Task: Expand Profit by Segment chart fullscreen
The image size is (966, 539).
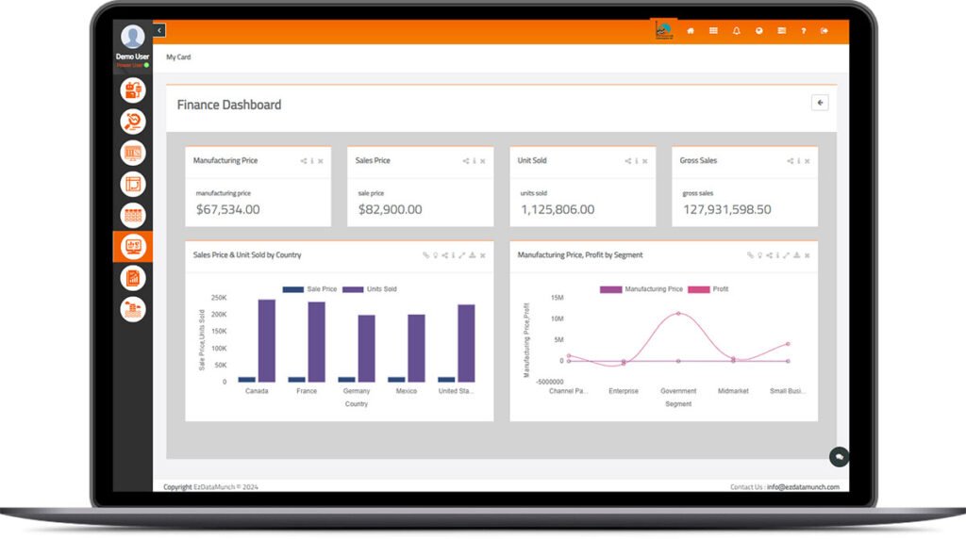Action: coord(787,255)
